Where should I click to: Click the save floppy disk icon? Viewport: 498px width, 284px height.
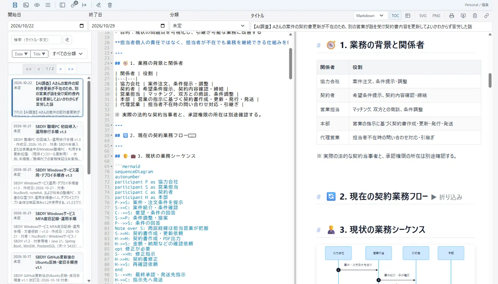pos(15,5)
